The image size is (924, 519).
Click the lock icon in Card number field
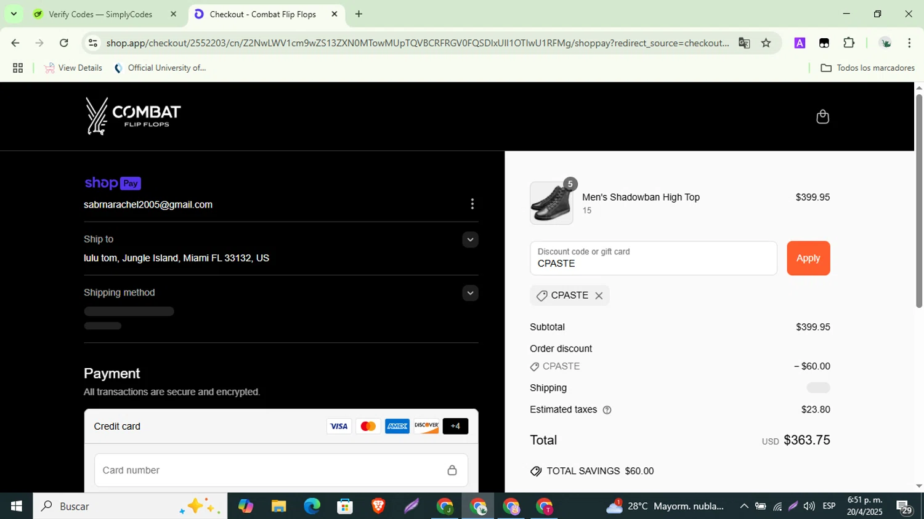[452, 470]
